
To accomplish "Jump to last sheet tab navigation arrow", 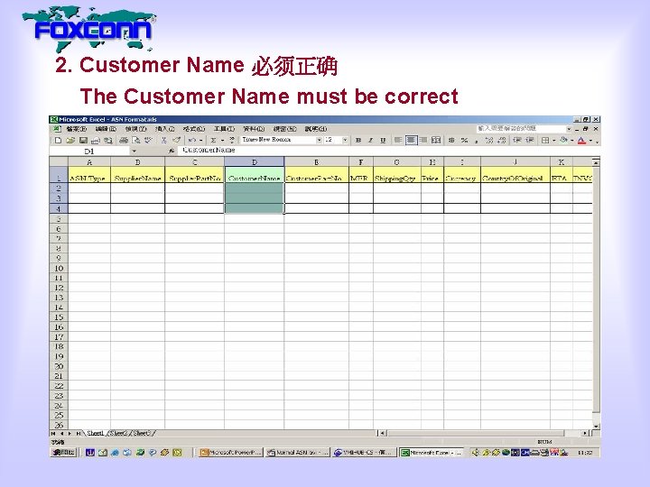I will [78, 433].
